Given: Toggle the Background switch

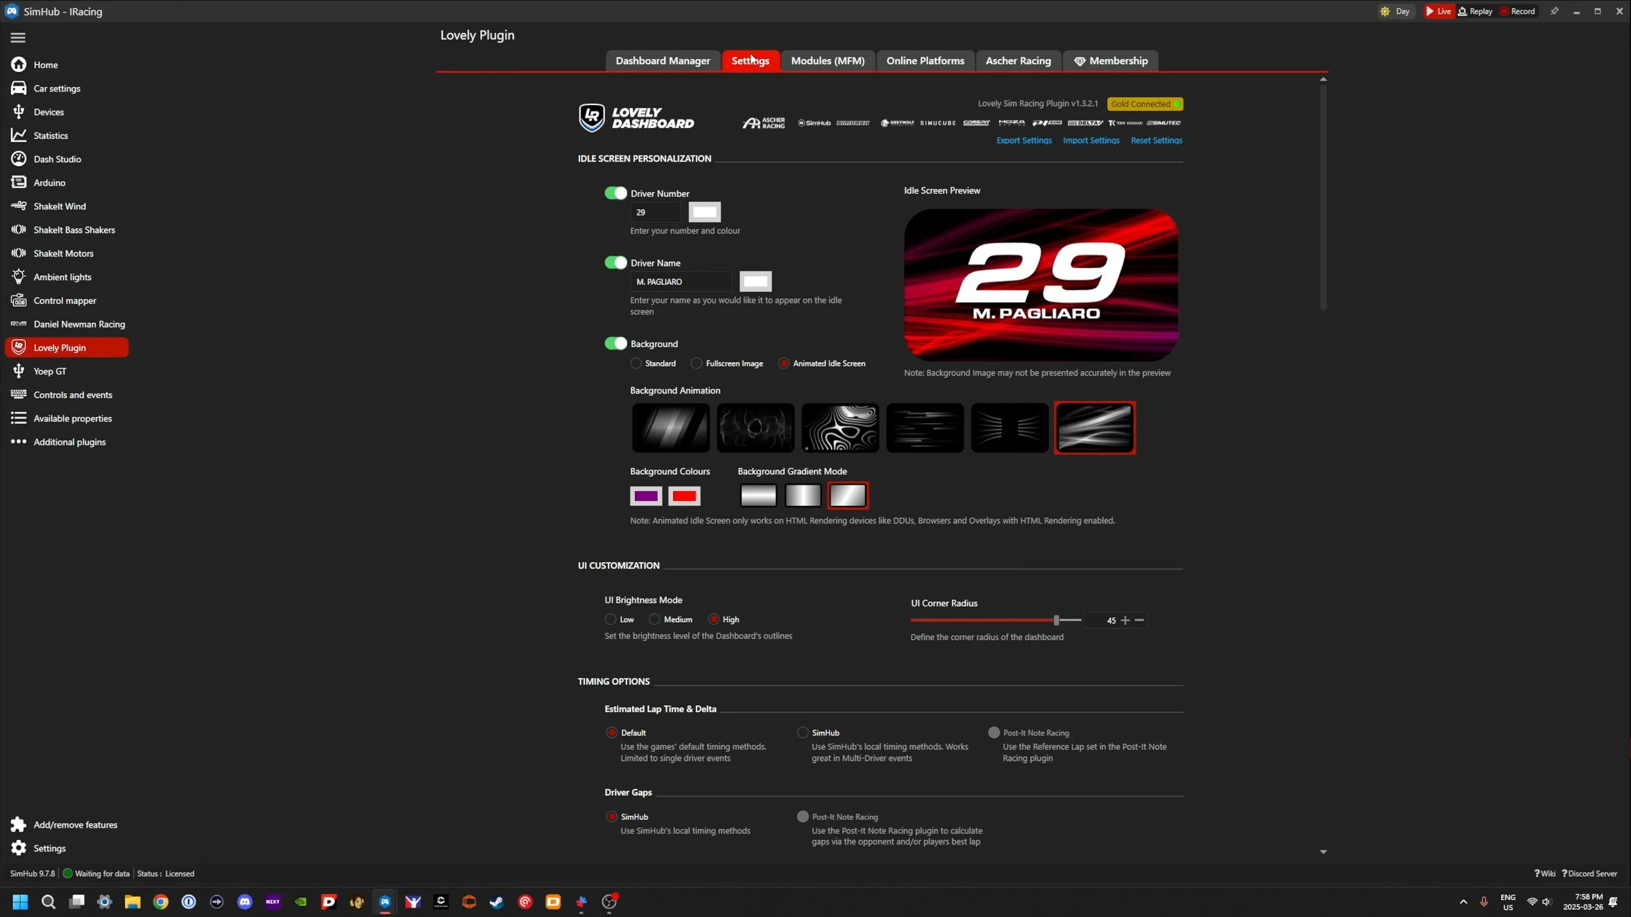Looking at the screenshot, I should coord(615,343).
